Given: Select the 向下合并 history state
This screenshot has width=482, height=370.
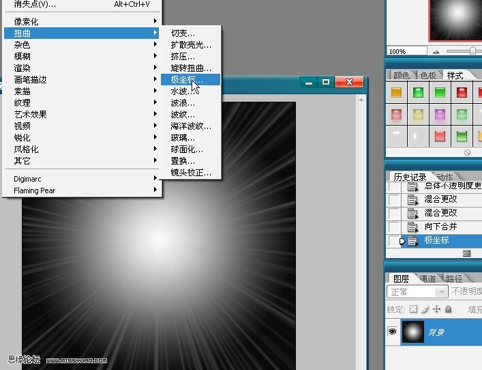Looking at the screenshot, I should pyautogui.click(x=441, y=227).
